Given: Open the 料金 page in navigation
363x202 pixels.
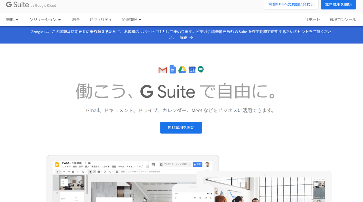Looking at the screenshot, I should [76, 20].
